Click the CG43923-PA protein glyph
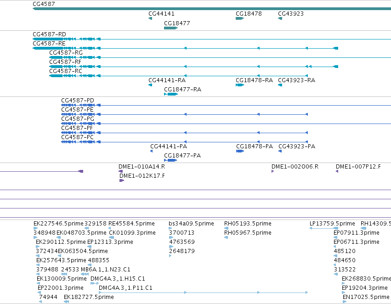 click(280, 151)
